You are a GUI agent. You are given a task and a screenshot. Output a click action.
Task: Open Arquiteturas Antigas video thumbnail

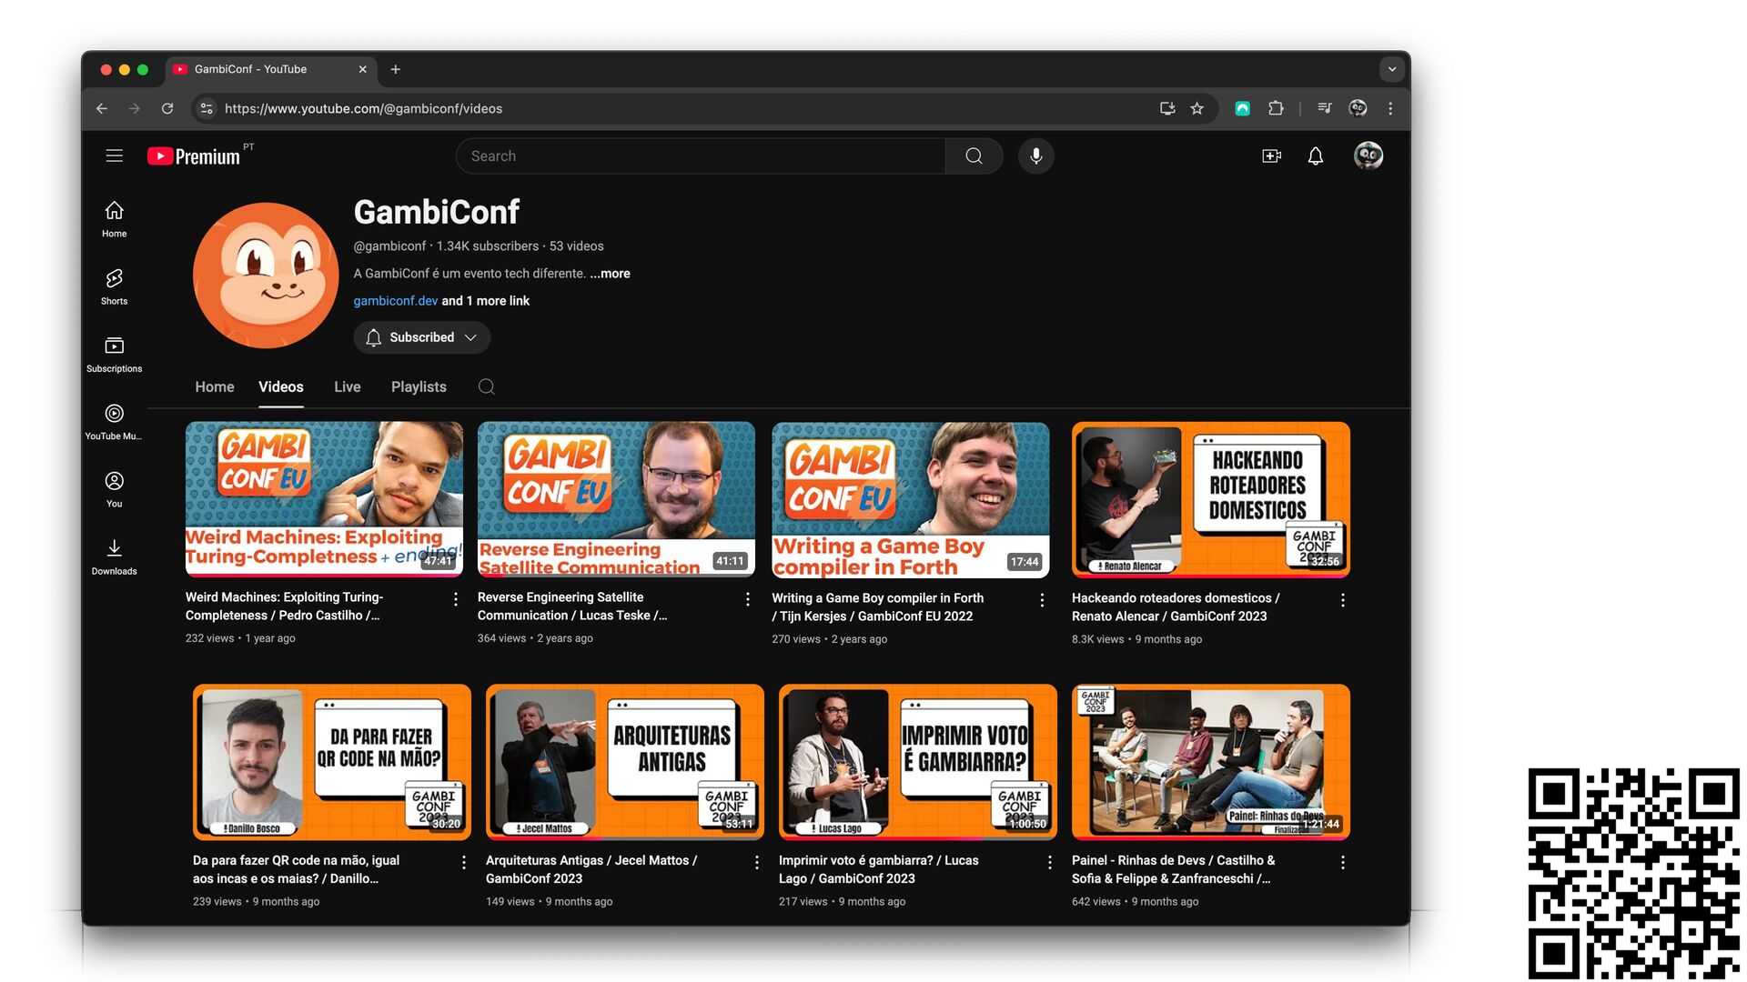coord(624,761)
